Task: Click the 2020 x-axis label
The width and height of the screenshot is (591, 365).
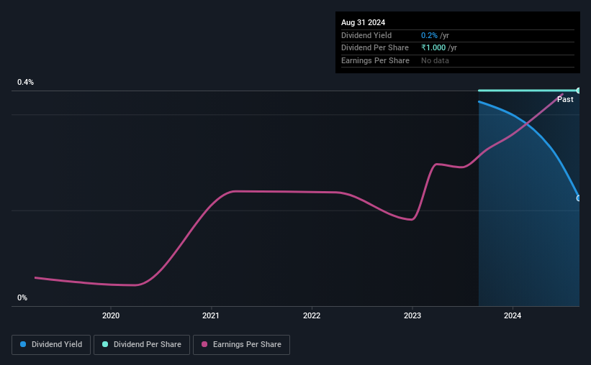Action: click(x=111, y=315)
